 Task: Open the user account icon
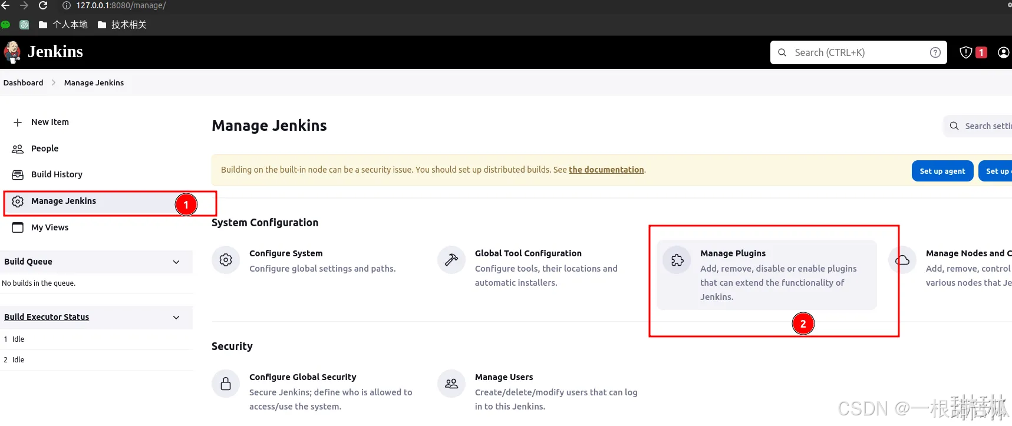coord(1003,52)
